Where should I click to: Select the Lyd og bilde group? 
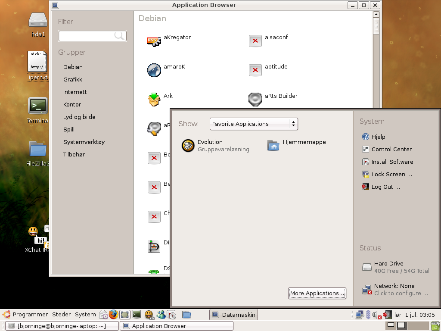[x=79, y=117]
